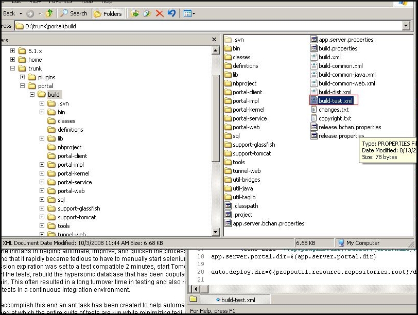Viewport: 418px width, 315px height.
Task: Click the red Delete icon
Action: (x=160, y=13)
